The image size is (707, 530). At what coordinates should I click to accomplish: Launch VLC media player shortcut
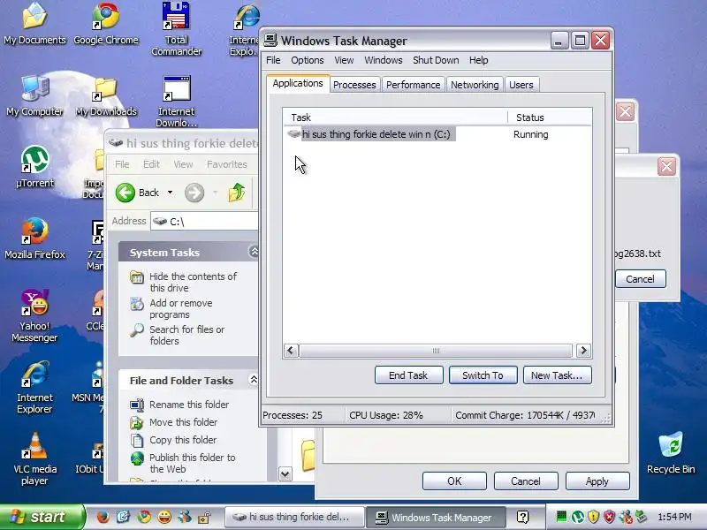[34, 458]
